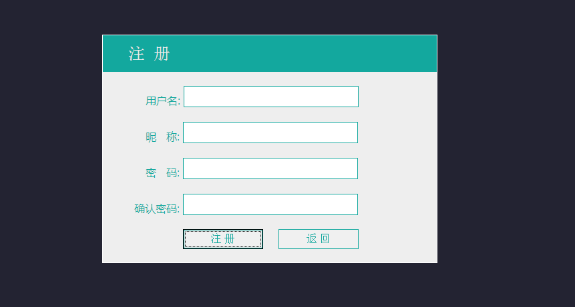Activate the text box beside 昵称
The width and height of the screenshot is (575, 307).
tap(270, 133)
